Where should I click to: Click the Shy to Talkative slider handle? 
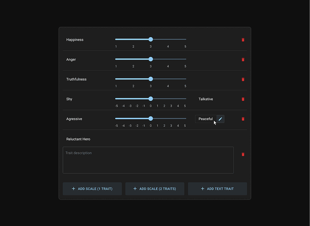point(151,98)
